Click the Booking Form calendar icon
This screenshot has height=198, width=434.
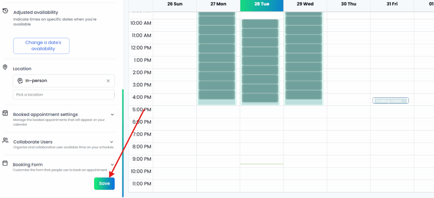coord(5,163)
